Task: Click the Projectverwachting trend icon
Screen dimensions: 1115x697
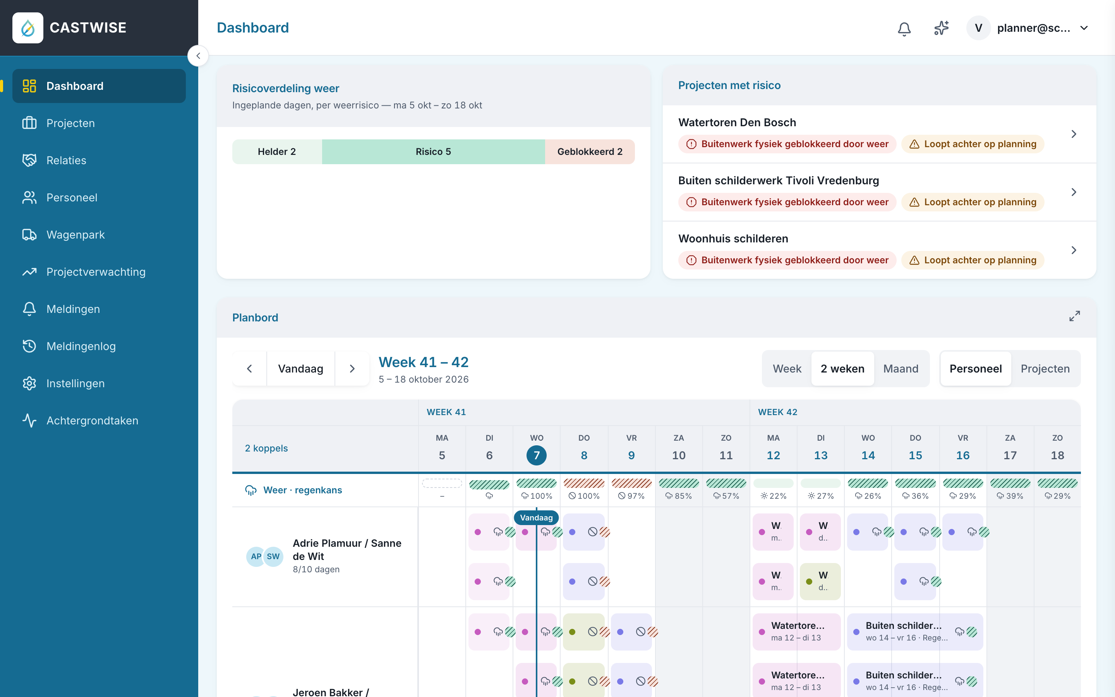Action: point(29,272)
